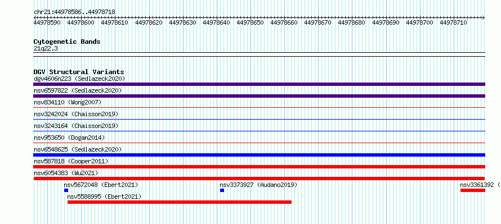Select the nsv587818 thick red bar

click(x=259, y=167)
